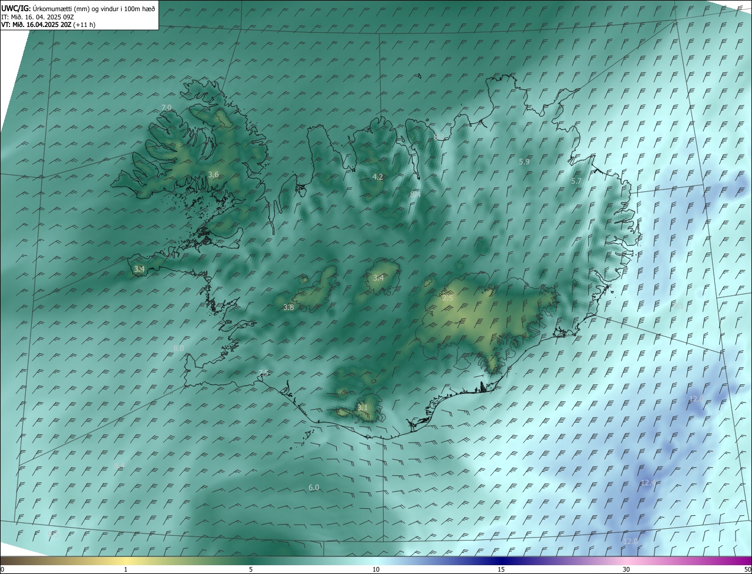This screenshot has width=752, height=574.
Task: Click the 5.7 value label
Action: pos(576,181)
